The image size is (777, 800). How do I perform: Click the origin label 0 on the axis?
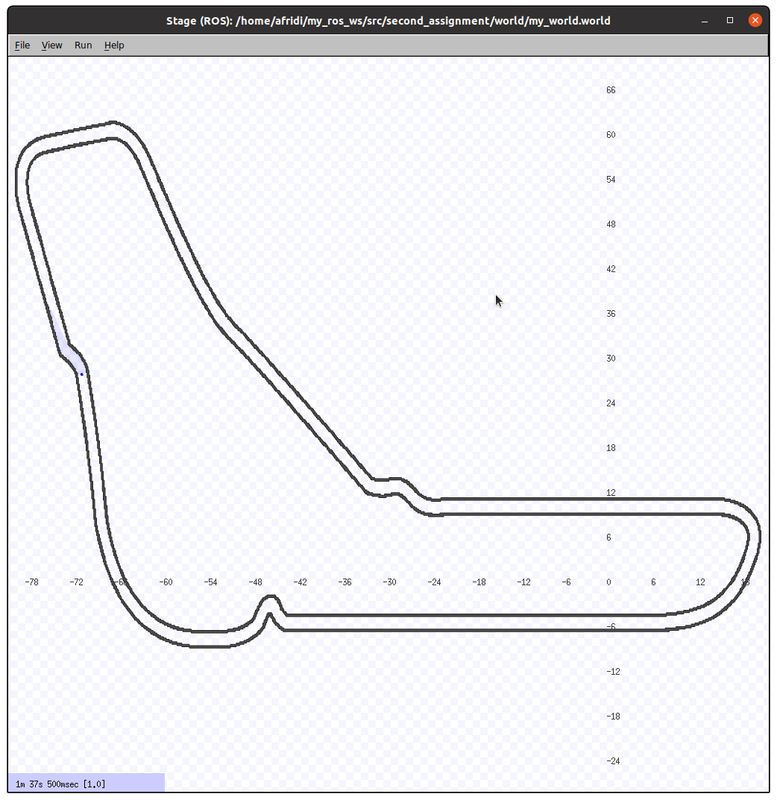[x=608, y=582]
